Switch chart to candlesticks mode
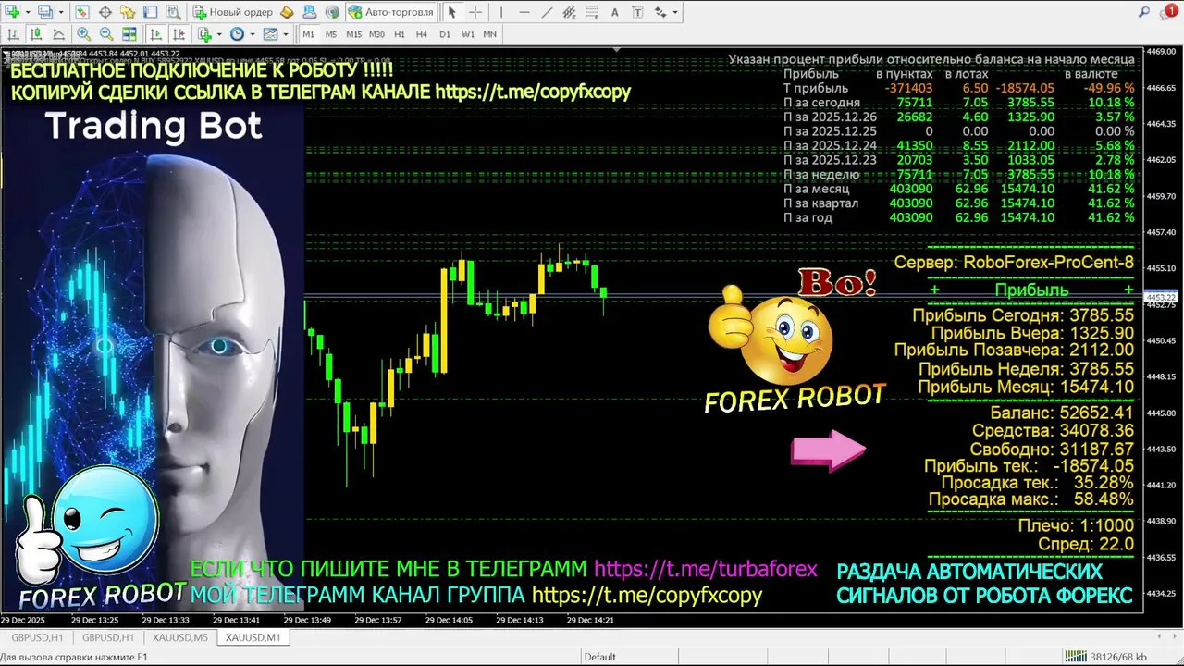This screenshot has height=666, width=1184. click(x=36, y=34)
